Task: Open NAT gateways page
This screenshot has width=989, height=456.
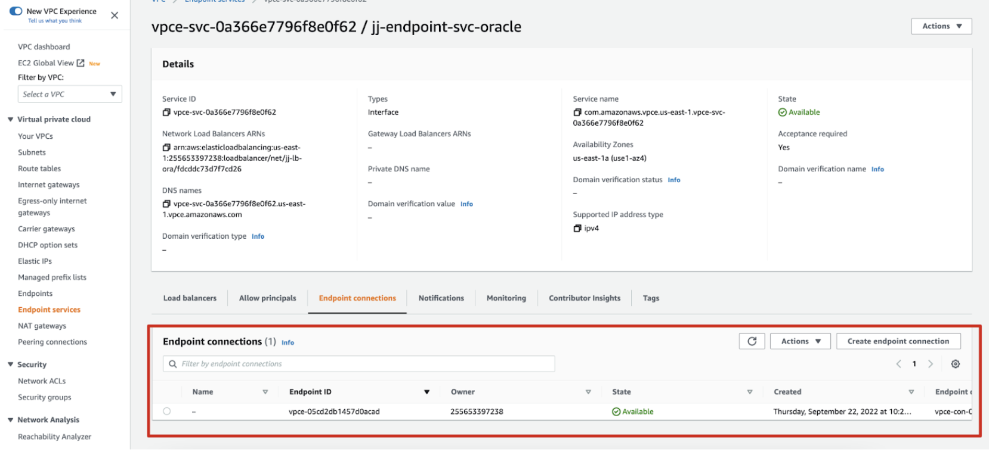Action: [x=42, y=326]
